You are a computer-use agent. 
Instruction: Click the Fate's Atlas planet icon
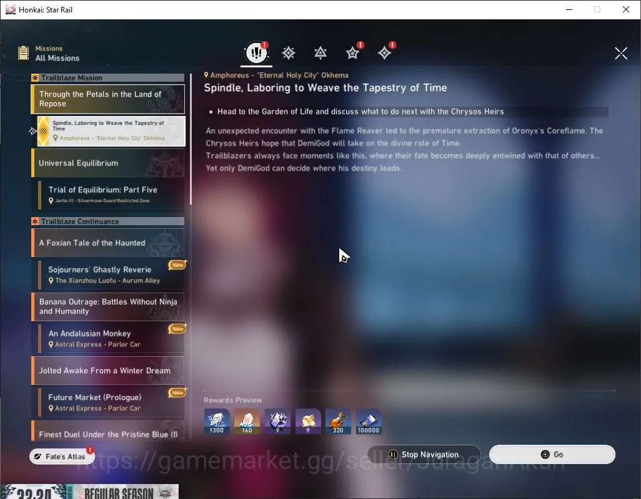[x=37, y=457]
